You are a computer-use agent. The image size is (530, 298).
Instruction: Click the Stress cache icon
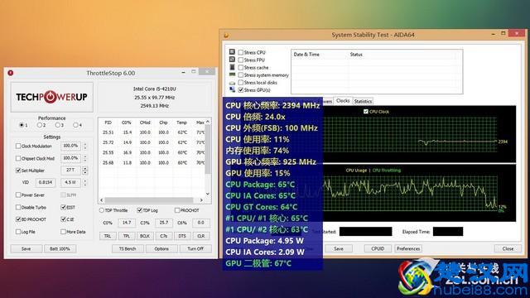tap(232, 67)
